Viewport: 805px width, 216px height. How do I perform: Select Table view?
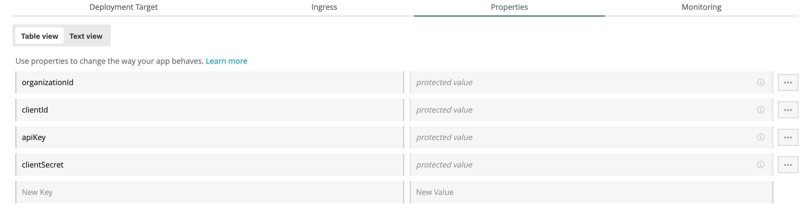[40, 36]
